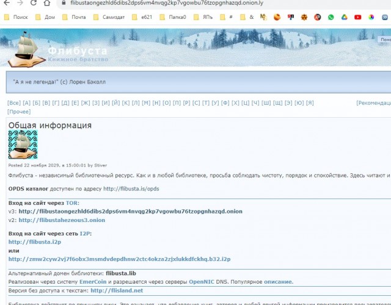
Task: Open the # bookmark folder
Action: click(227, 17)
